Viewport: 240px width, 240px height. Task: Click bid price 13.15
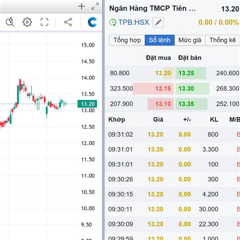point(163,88)
